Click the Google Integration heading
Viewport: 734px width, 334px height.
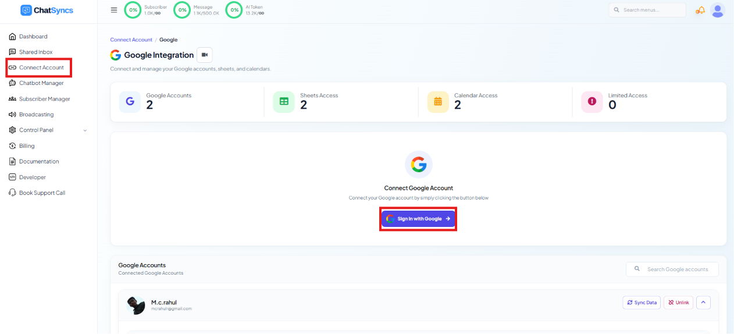click(x=159, y=55)
